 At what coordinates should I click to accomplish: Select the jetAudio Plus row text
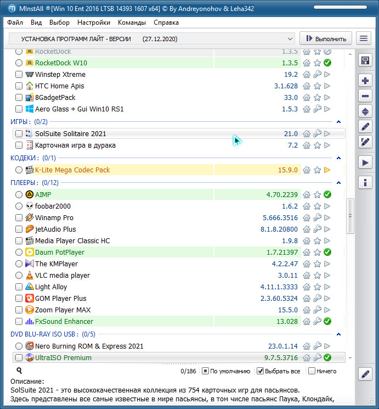[x=55, y=229]
